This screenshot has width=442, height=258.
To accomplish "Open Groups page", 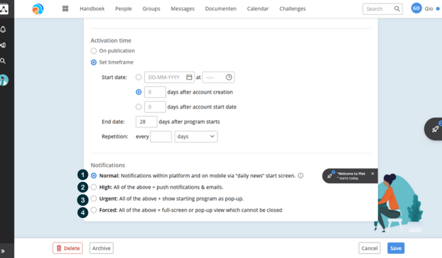I will [151, 9].
